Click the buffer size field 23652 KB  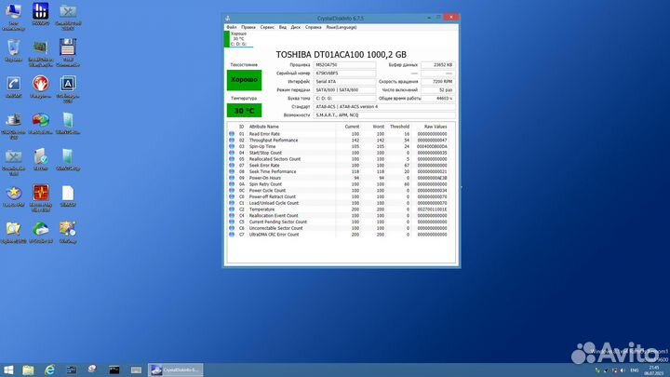click(x=437, y=65)
